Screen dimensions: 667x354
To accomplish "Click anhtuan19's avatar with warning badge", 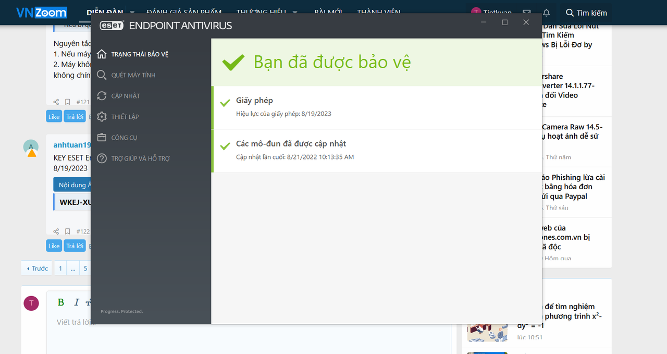I will [x=31, y=148].
